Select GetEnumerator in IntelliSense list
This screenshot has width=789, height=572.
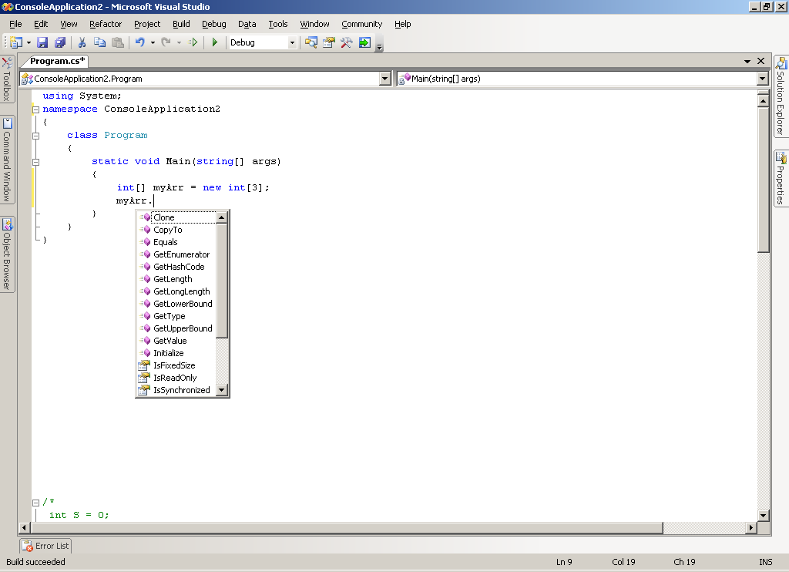tap(176, 254)
